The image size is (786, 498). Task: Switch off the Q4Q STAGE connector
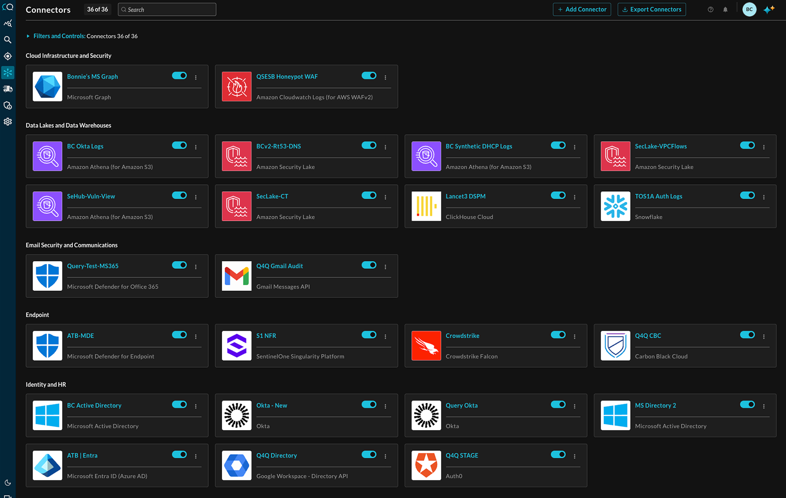click(x=558, y=455)
